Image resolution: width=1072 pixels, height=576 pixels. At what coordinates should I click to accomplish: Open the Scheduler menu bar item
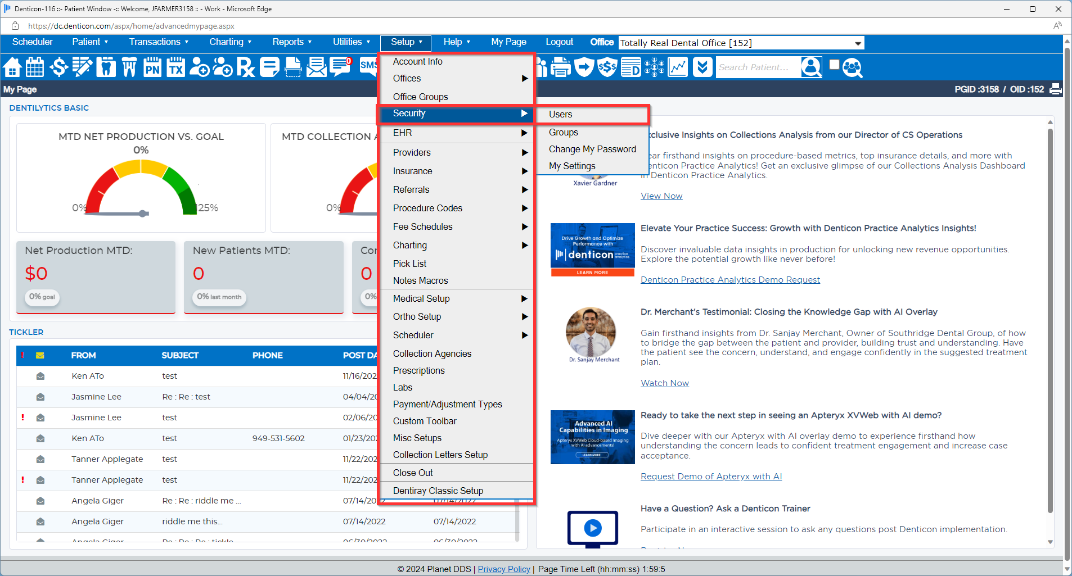coord(33,42)
